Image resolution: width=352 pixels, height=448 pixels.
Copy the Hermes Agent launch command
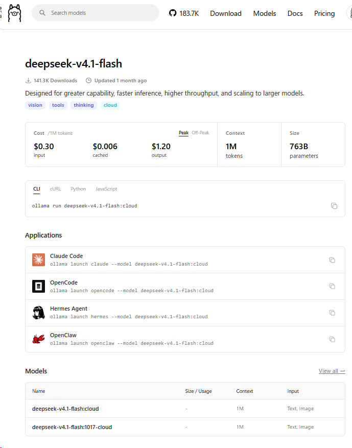[x=332, y=313]
